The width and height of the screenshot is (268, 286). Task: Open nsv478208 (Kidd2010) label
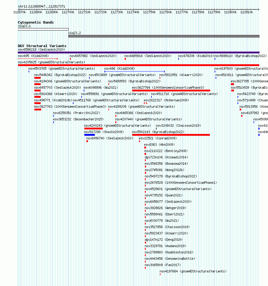196,56
